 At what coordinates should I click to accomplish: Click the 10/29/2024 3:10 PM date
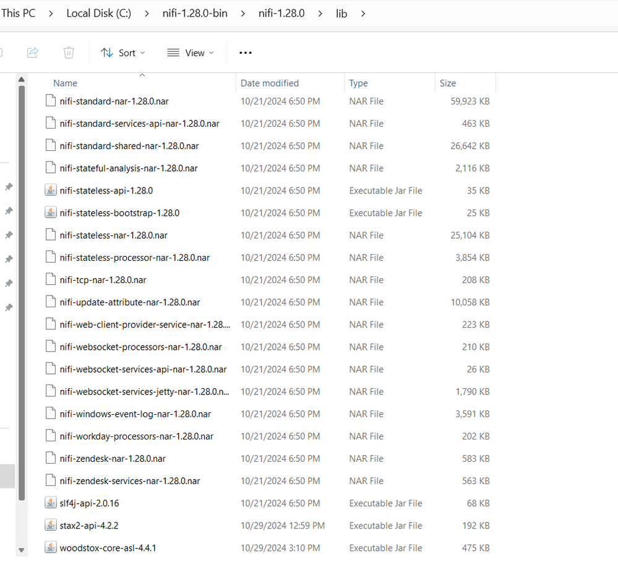(x=280, y=548)
